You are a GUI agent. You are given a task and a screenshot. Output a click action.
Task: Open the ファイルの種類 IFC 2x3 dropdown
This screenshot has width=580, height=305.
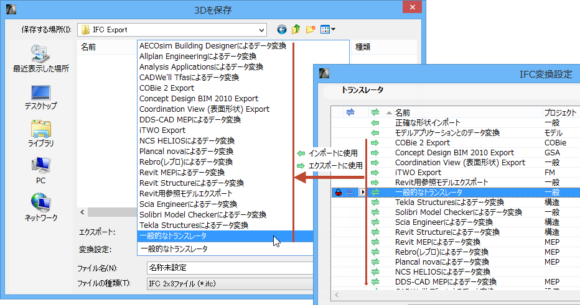coord(230,284)
